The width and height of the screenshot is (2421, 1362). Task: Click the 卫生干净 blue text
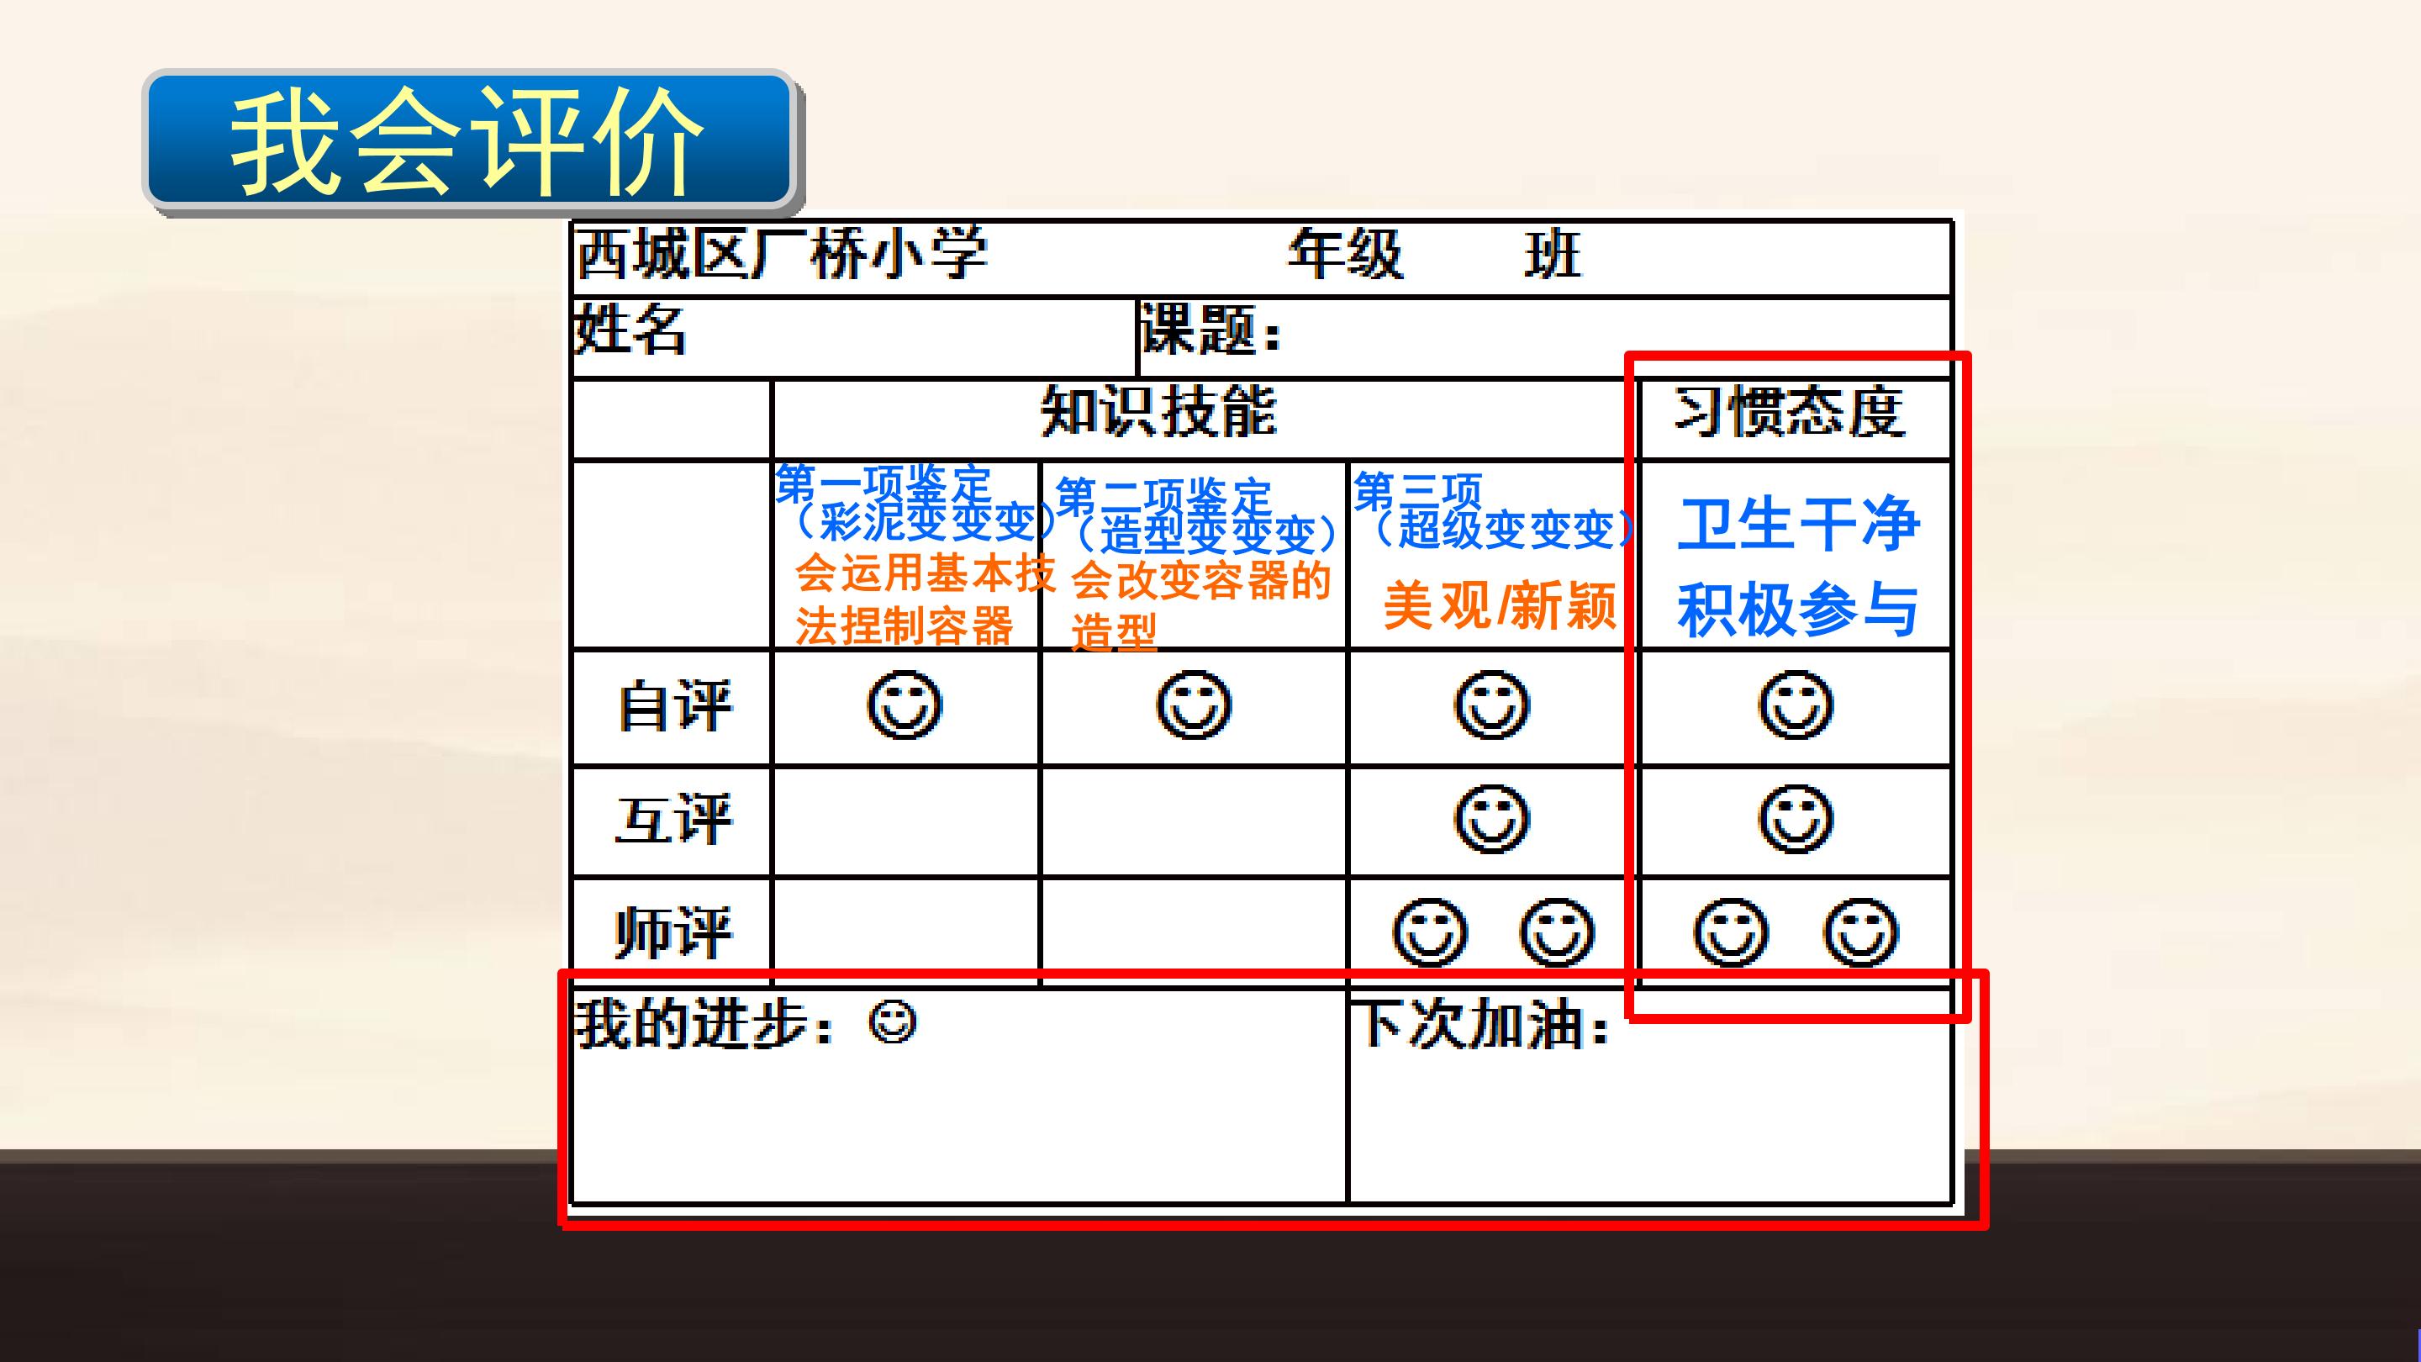click(x=1799, y=525)
